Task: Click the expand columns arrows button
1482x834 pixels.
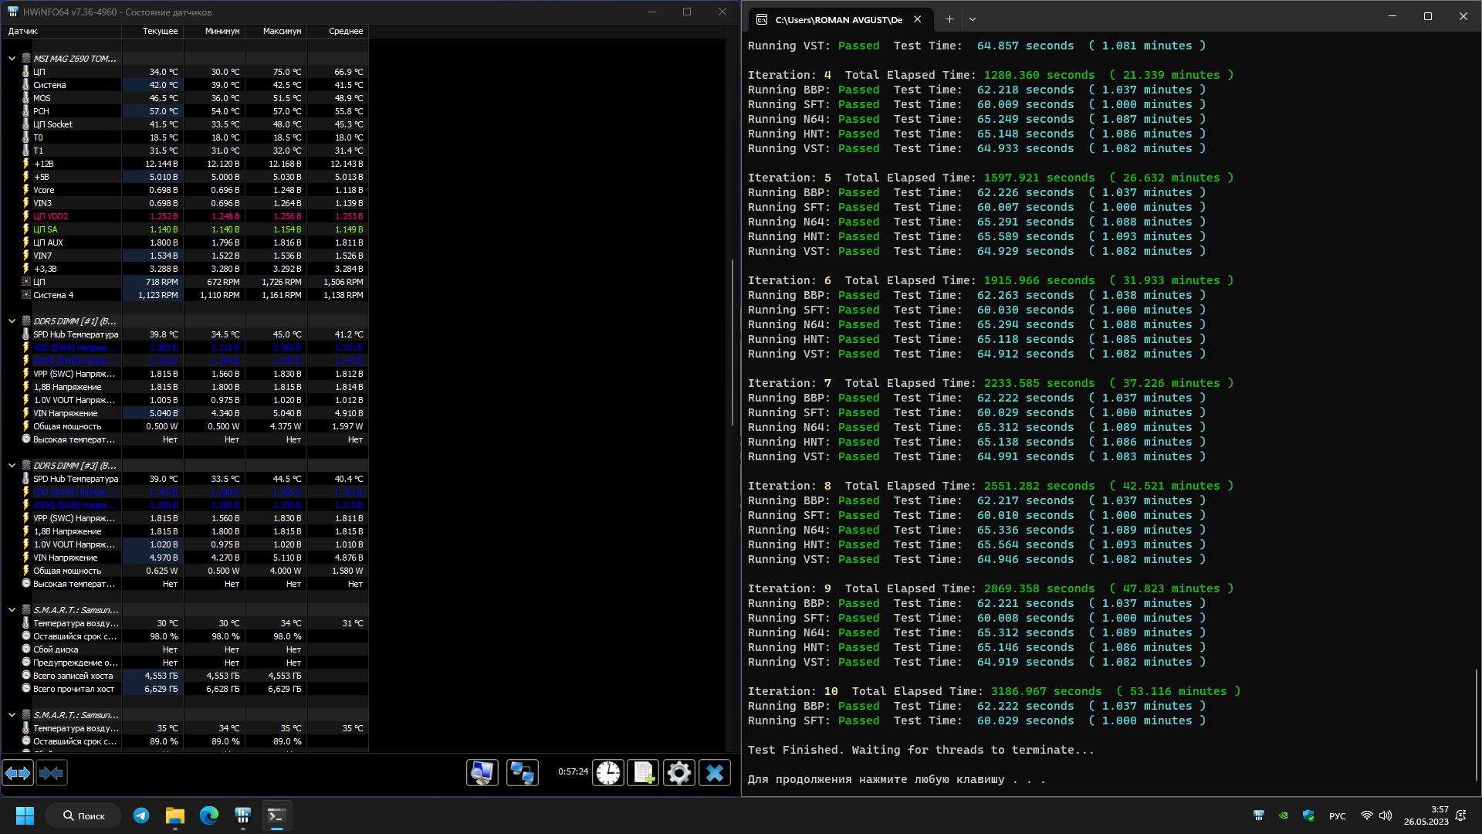Action: (x=18, y=773)
